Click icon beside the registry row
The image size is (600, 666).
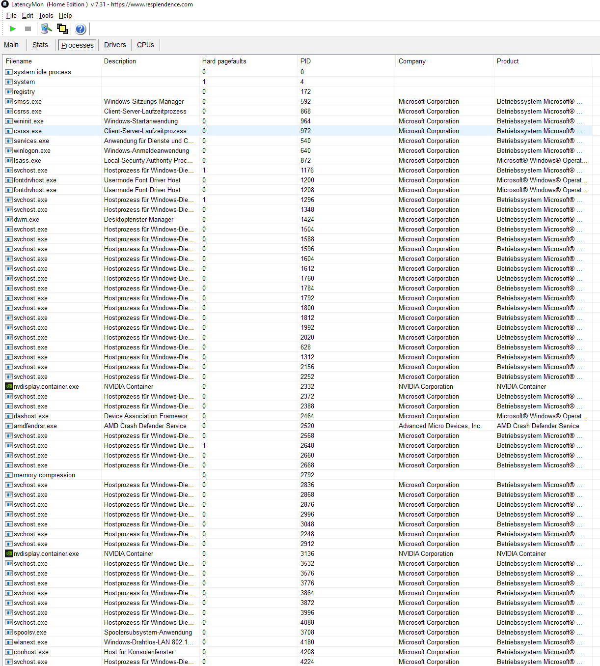coord(9,91)
